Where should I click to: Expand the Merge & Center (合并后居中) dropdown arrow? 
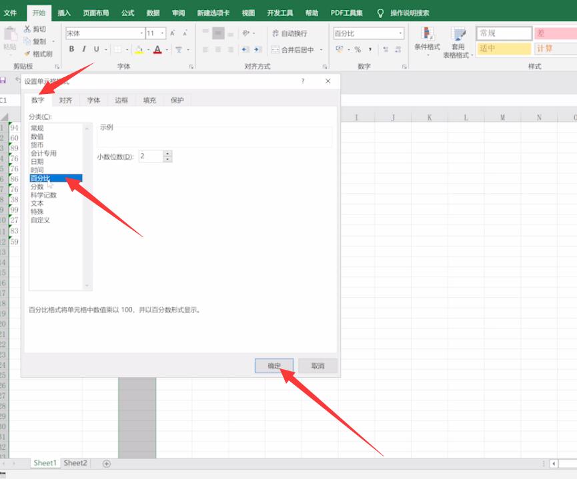coord(322,49)
